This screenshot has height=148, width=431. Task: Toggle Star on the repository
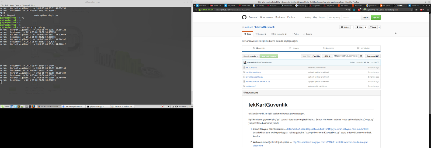pos(359,27)
